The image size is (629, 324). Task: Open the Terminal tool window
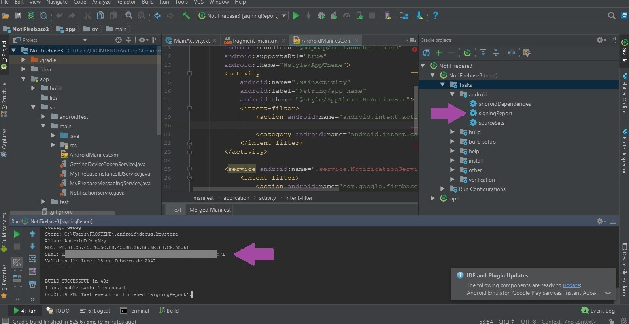[135, 311]
